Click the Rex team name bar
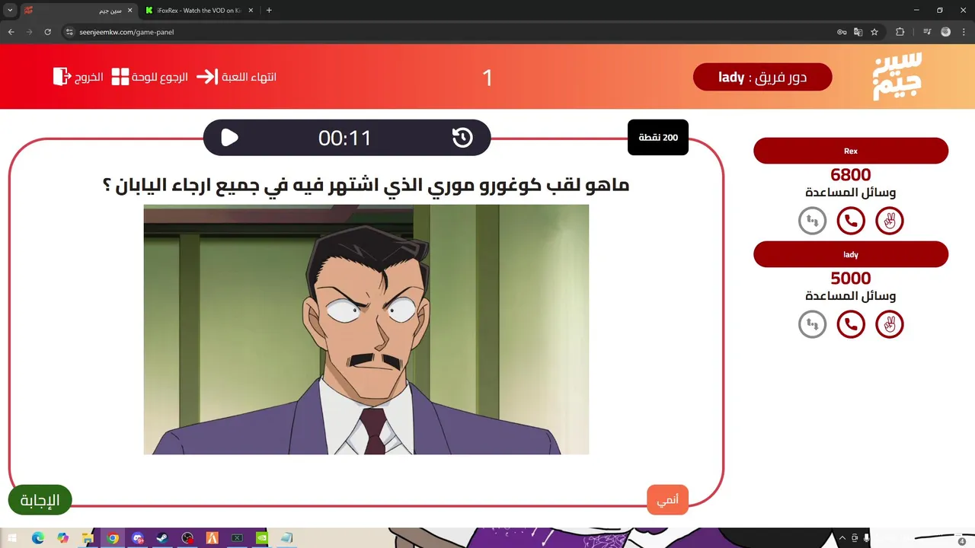975x548 pixels. [851, 151]
